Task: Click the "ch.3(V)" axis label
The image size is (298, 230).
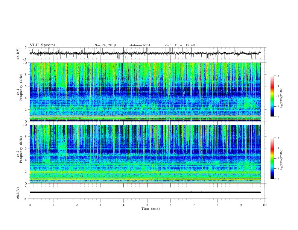Action: (18, 193)
